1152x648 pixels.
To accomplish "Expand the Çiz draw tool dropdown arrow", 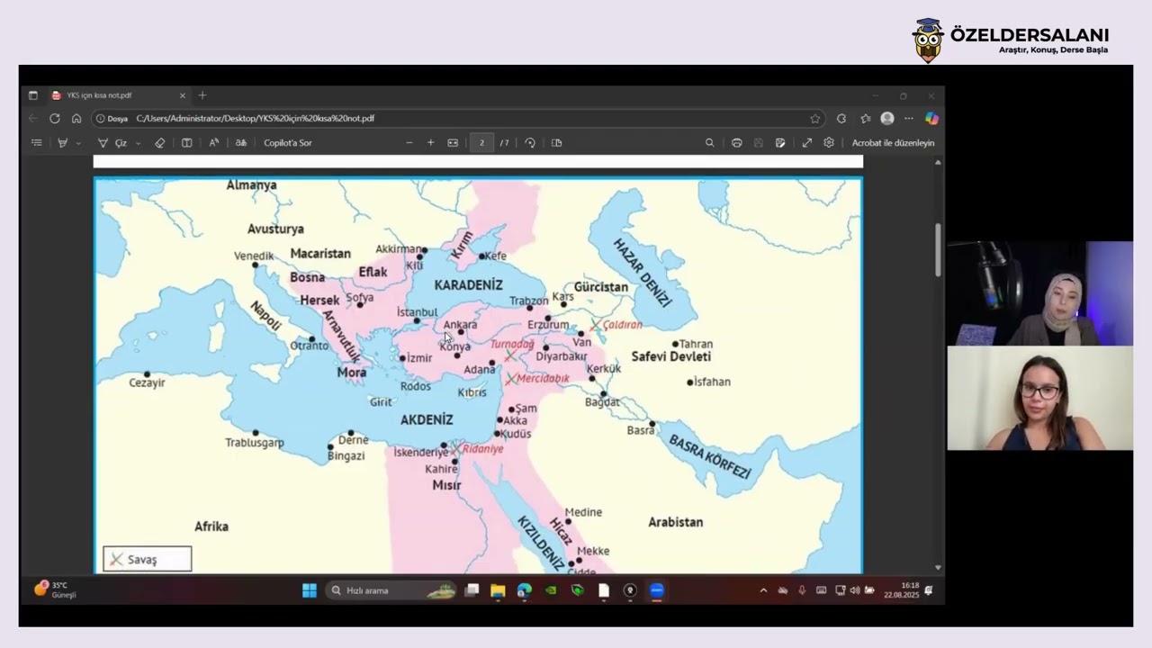I will [x=138, y=143].
